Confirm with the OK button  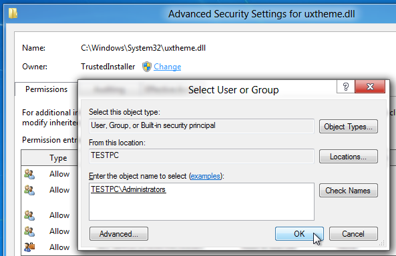(299, 233)
